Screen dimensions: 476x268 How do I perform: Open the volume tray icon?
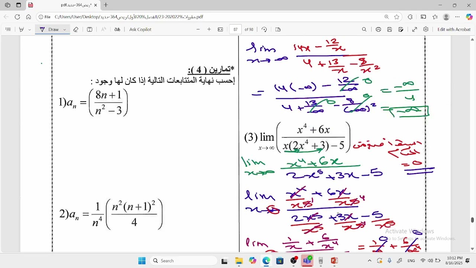[430, 261]
